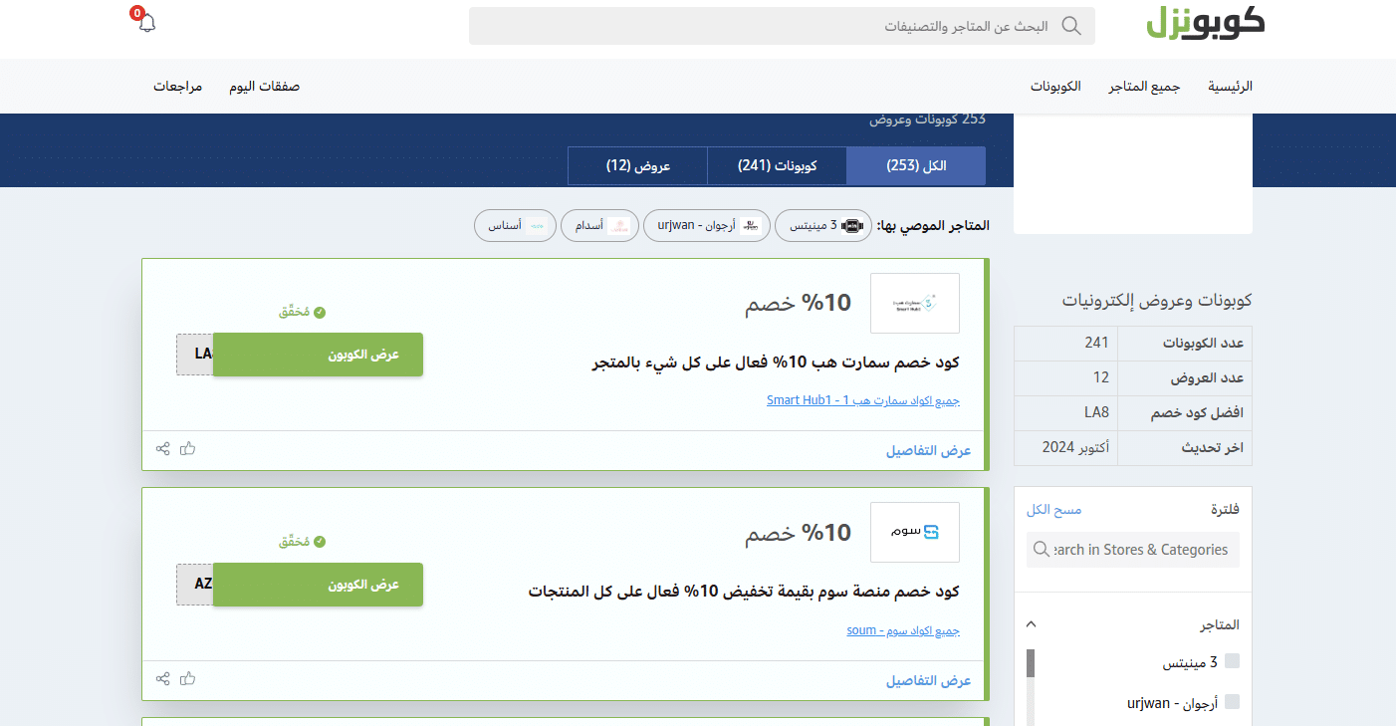This screenshot has width=1396, height=726.
Task: Click عرض الكوبون for Soum coupon
Action: pos(318,585)
